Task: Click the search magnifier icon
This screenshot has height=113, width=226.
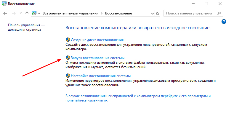Action: (219, 13)
